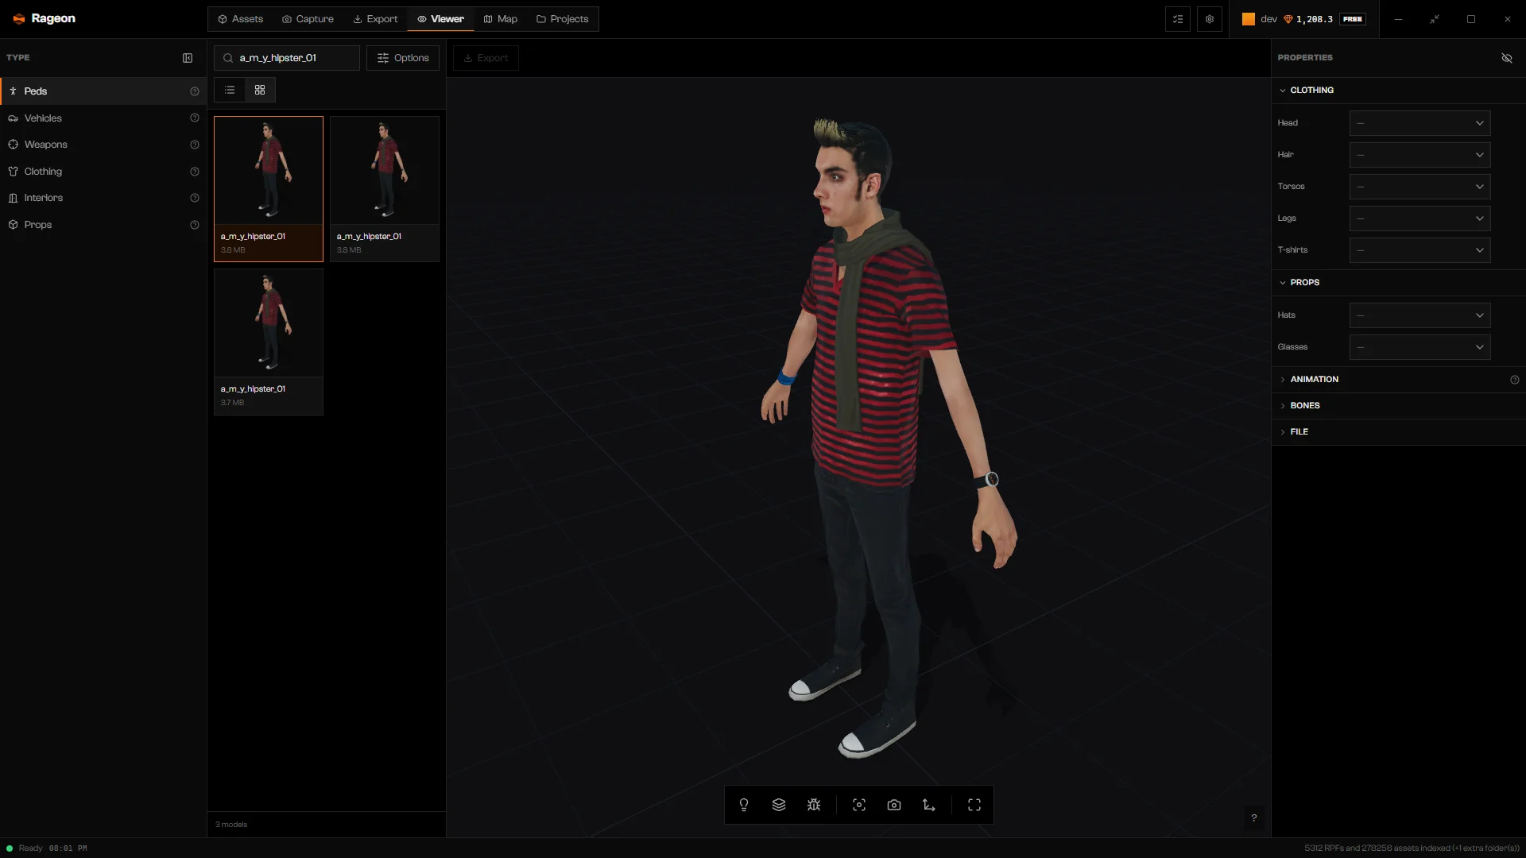Select the 3.7 MB a_m_y_hipster_01 thumbnail
The height and width of the screenshot is (858, 1526).
269,342
